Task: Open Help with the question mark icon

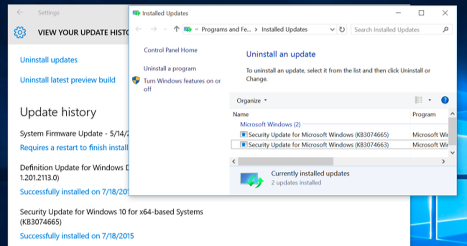Action: [x=445, y=100]
